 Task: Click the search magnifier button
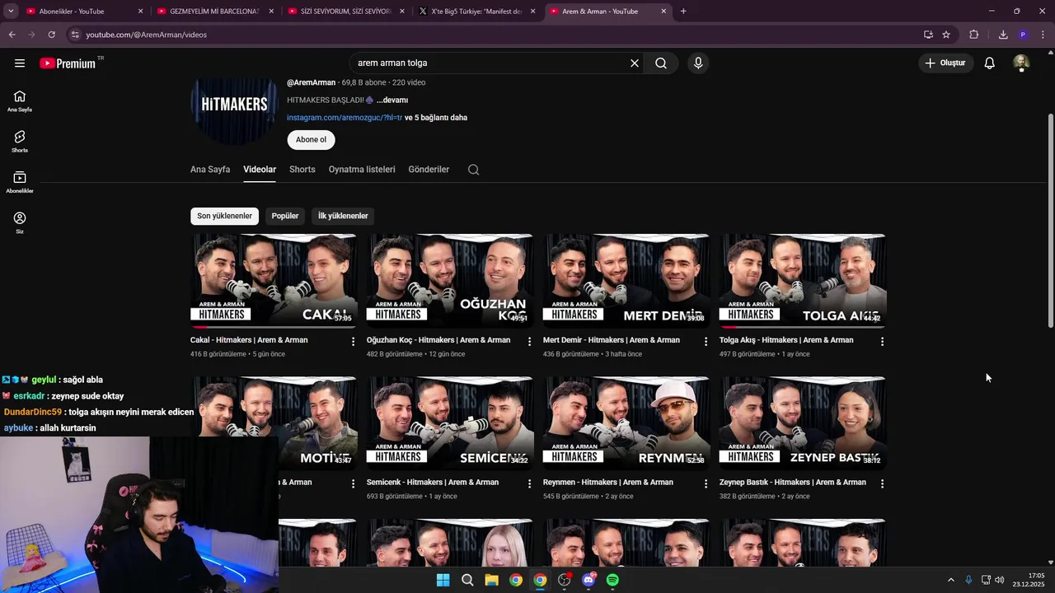(x=661, y=63)
